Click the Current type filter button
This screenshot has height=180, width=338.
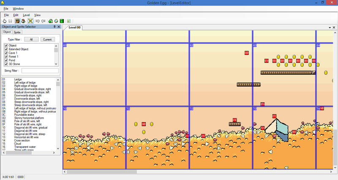pyautogui.click(x=47, y=39)
